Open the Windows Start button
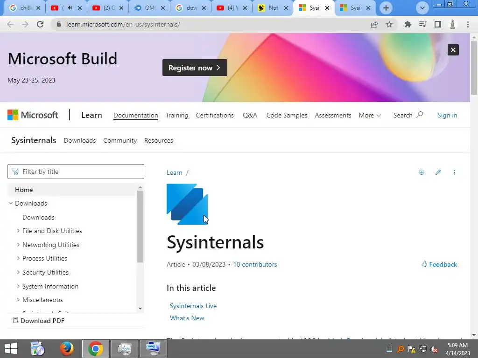478x358 pixels. (11, 349)
